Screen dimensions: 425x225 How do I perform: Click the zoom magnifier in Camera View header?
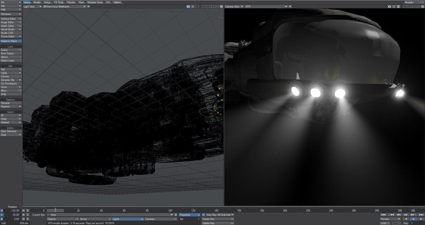[418, 6]
